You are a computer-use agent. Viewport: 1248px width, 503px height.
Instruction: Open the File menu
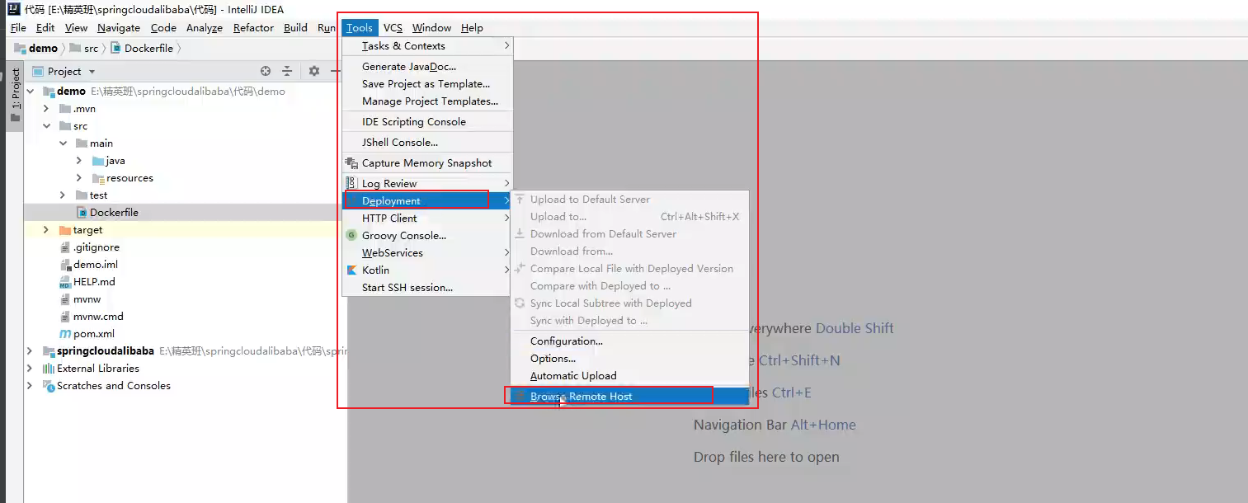[18, 28]
